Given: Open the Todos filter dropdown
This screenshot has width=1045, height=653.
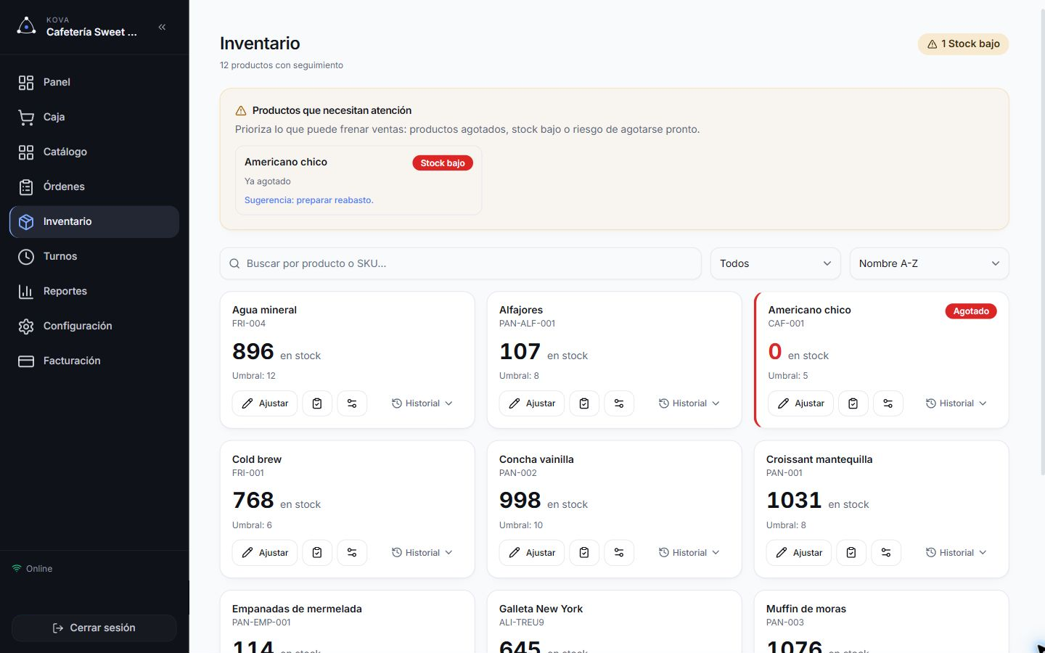Looking at the screenshot, I should click(775, 263).
